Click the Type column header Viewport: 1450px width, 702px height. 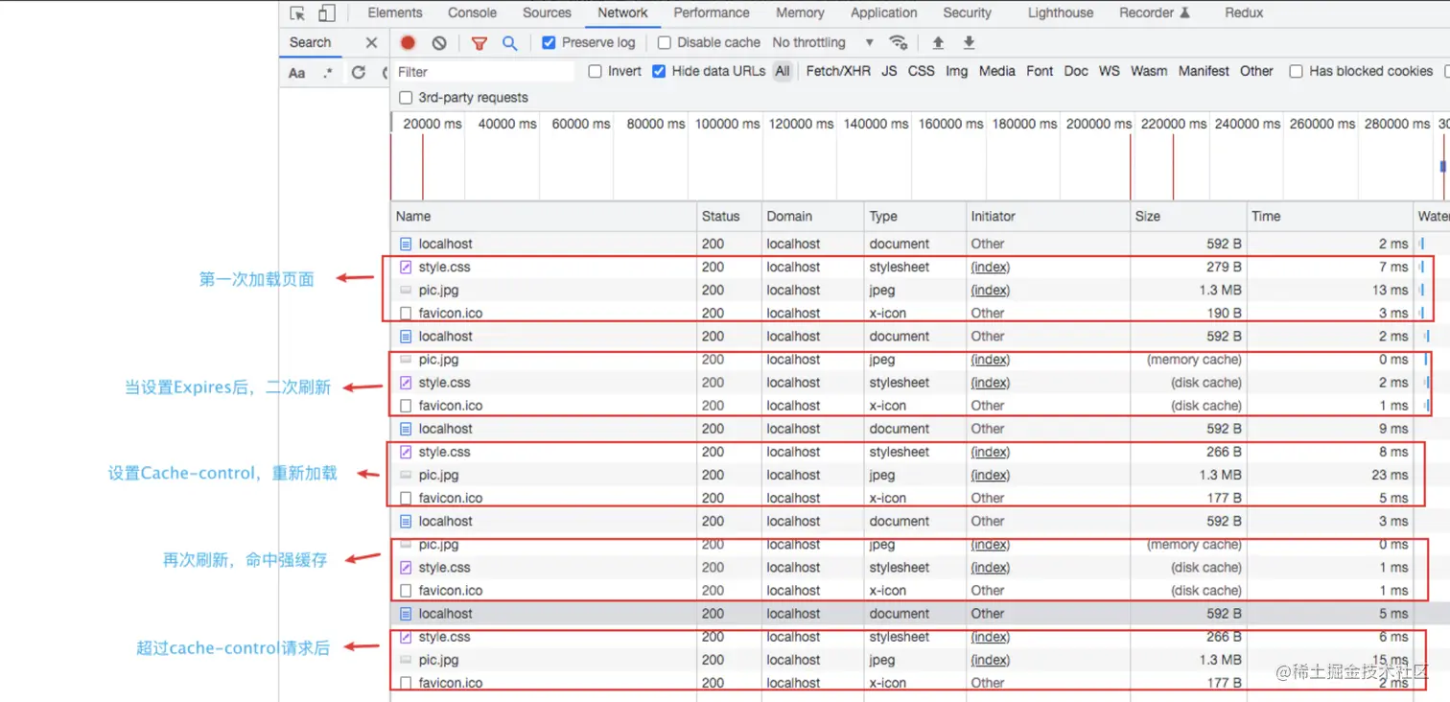pos(915,217)
